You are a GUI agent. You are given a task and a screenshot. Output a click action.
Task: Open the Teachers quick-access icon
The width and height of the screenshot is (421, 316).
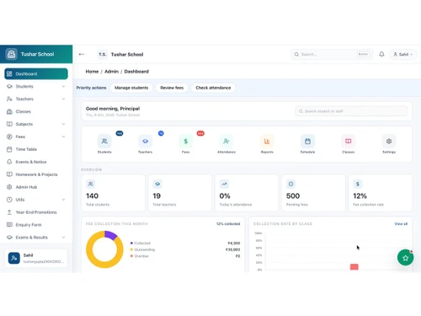[x=145, y=142]
